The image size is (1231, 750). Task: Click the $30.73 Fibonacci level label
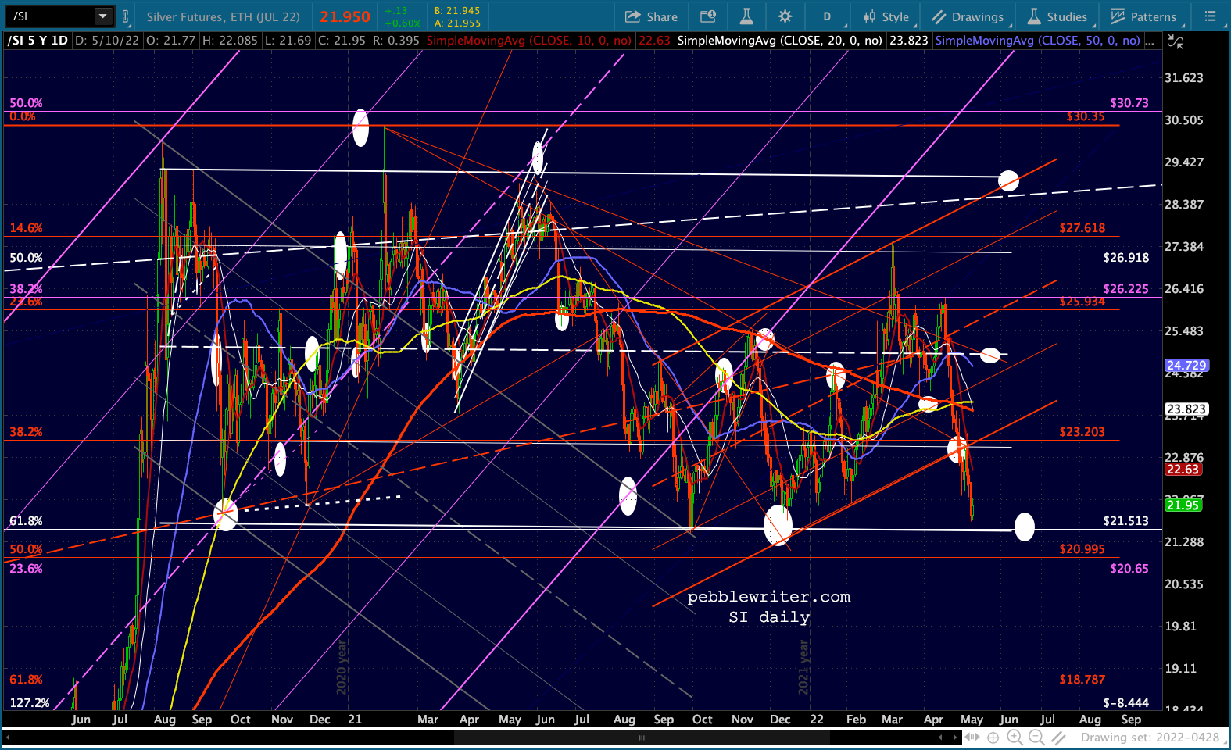click(1129, 103)
